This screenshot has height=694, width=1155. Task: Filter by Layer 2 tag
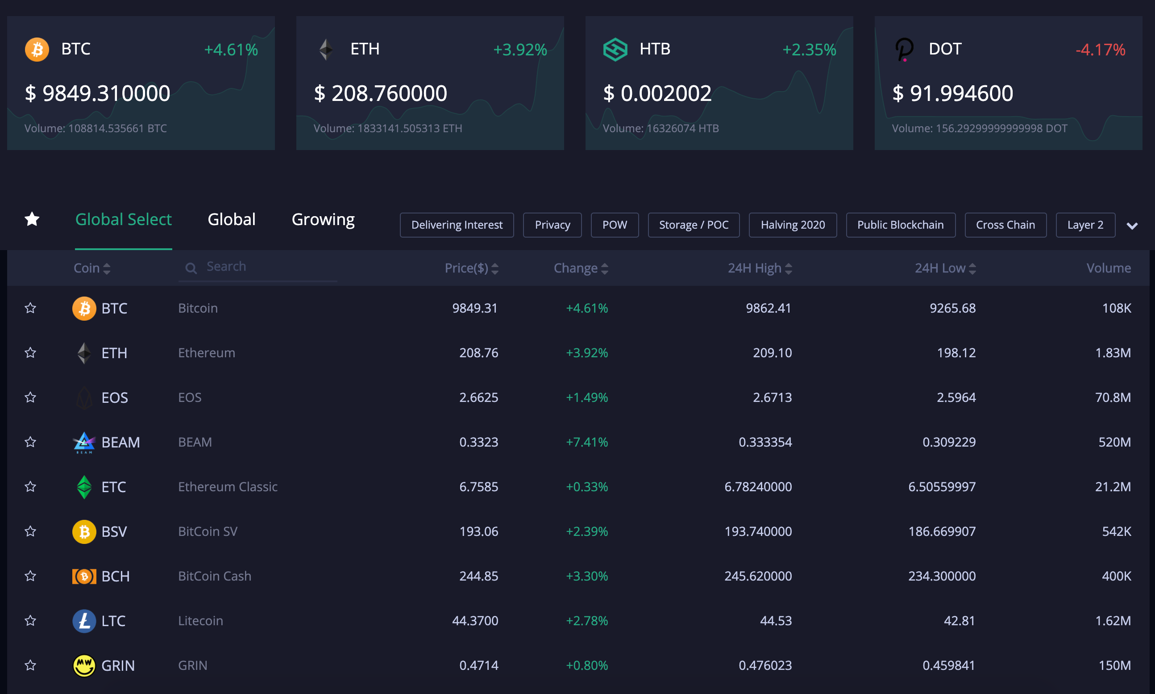pyautogui.click(x=1085, y=225)
